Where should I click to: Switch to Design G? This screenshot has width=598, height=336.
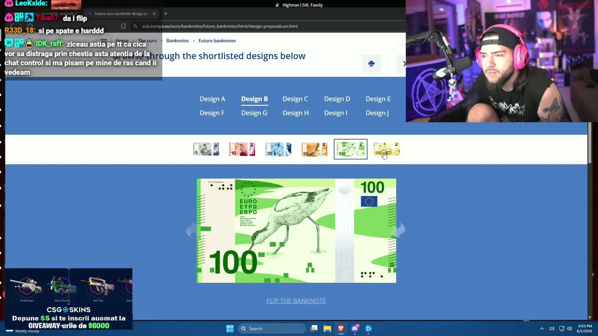(x=254, y=113)
